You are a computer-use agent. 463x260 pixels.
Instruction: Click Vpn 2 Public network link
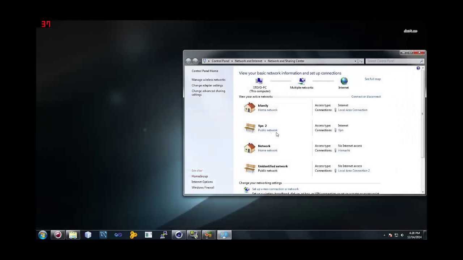tap(268, 130)
